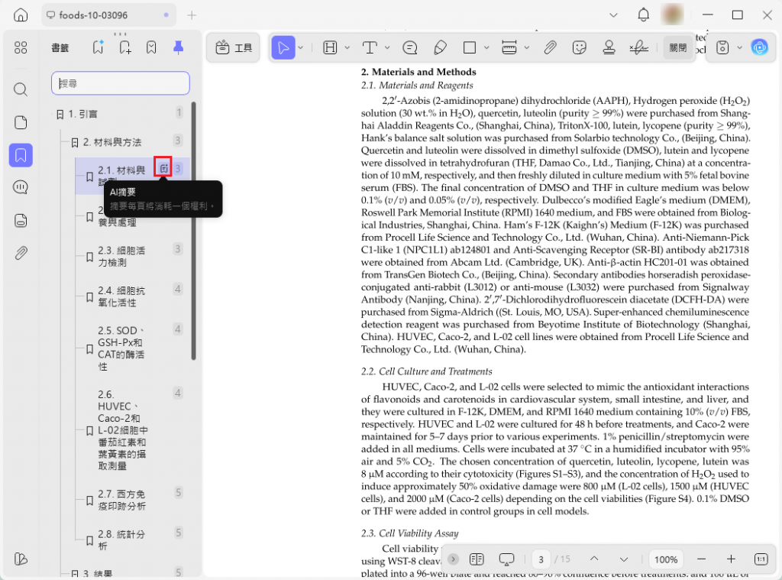Go to the next page arrow
Viewport: 782px width, 580px height.
pyautogui.click(x=623, y=559)
